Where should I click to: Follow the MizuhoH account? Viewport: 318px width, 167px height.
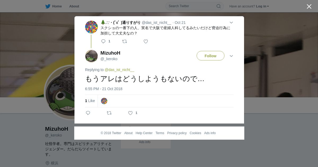pyautogui.click(x=210, y=56)
